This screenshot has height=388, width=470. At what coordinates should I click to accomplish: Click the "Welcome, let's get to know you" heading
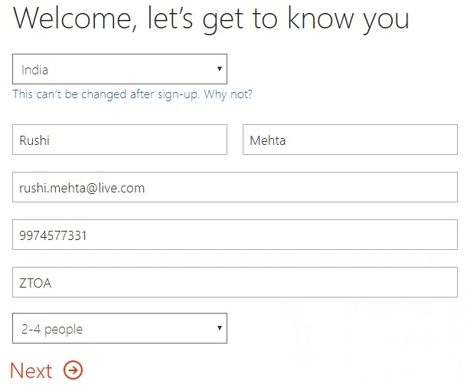[x=211, y=19]
